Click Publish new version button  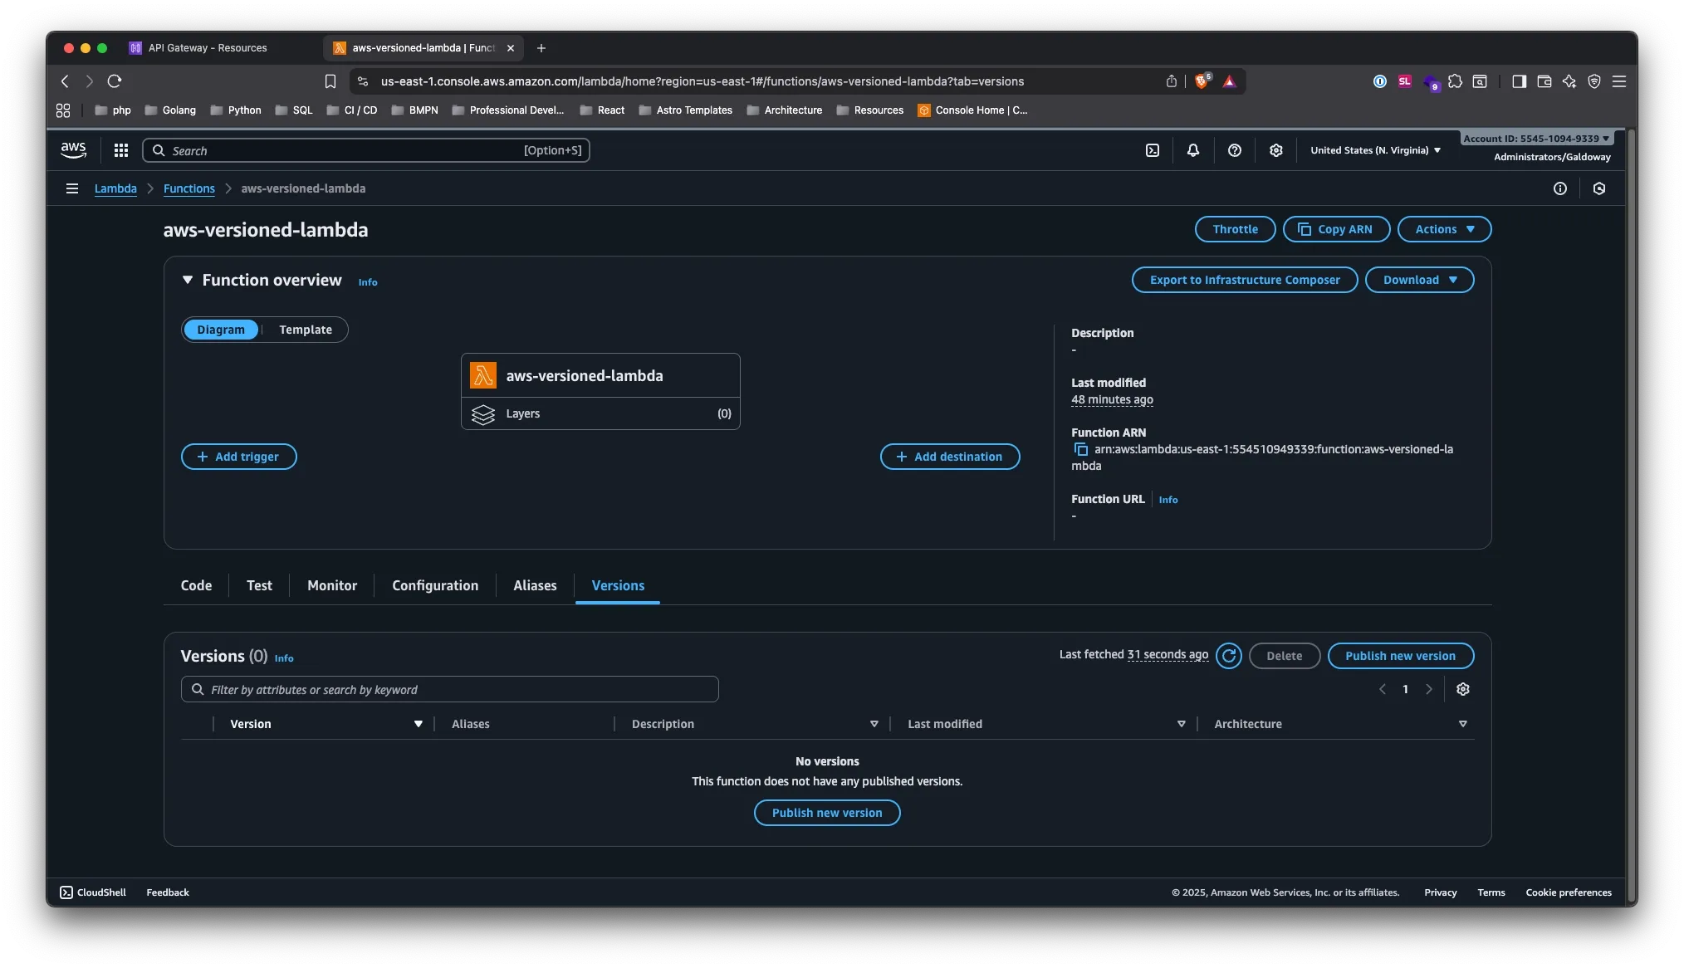coord(1400,656)
